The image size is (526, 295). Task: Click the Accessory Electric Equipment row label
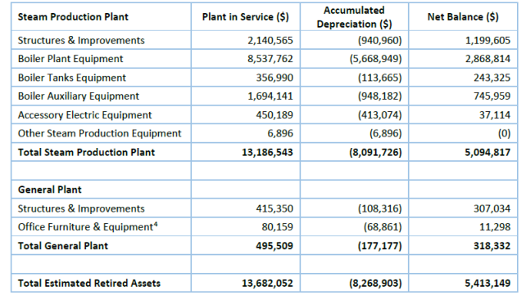click(x=85, y=115)
